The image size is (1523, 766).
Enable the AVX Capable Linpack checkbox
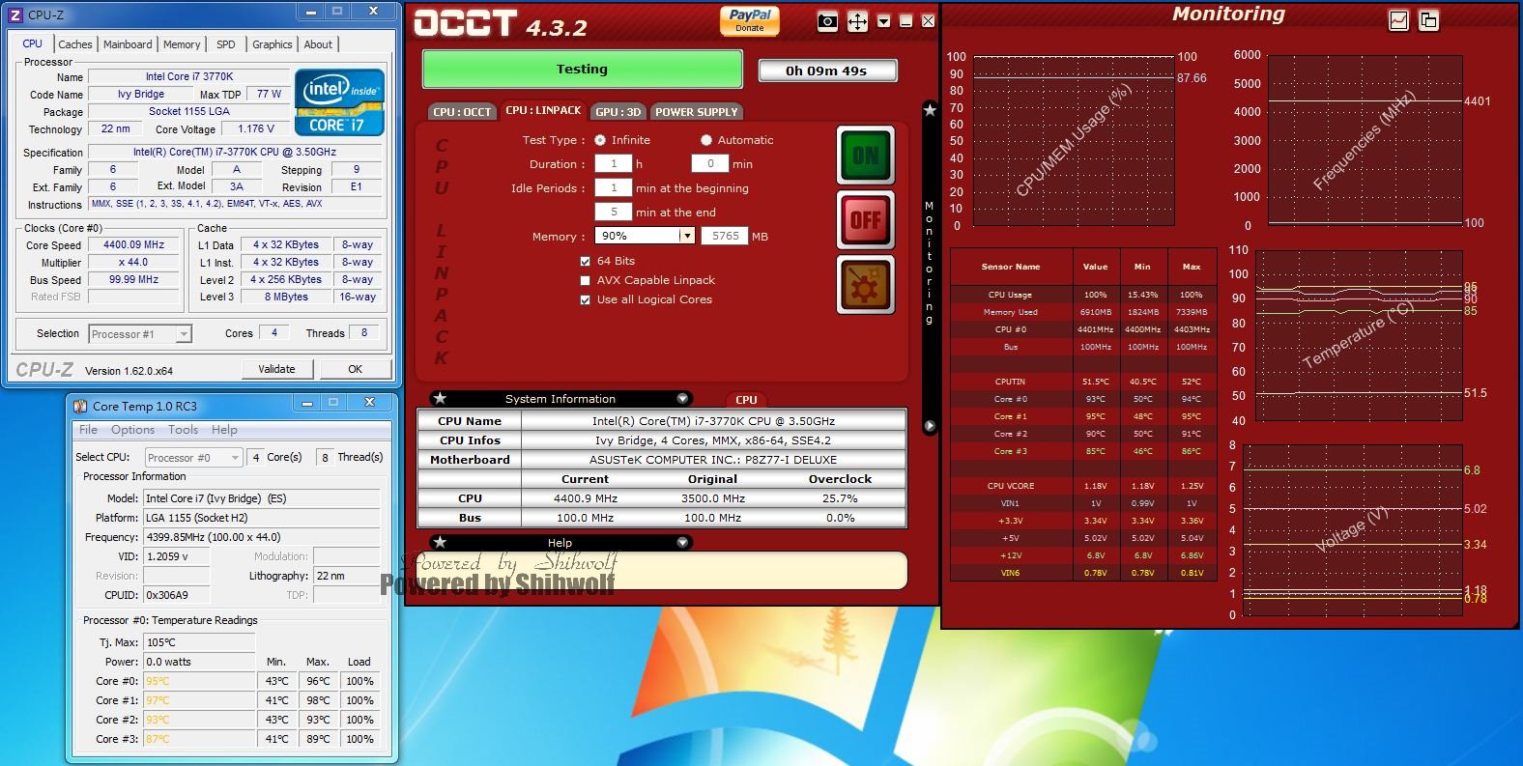point(585,280)
